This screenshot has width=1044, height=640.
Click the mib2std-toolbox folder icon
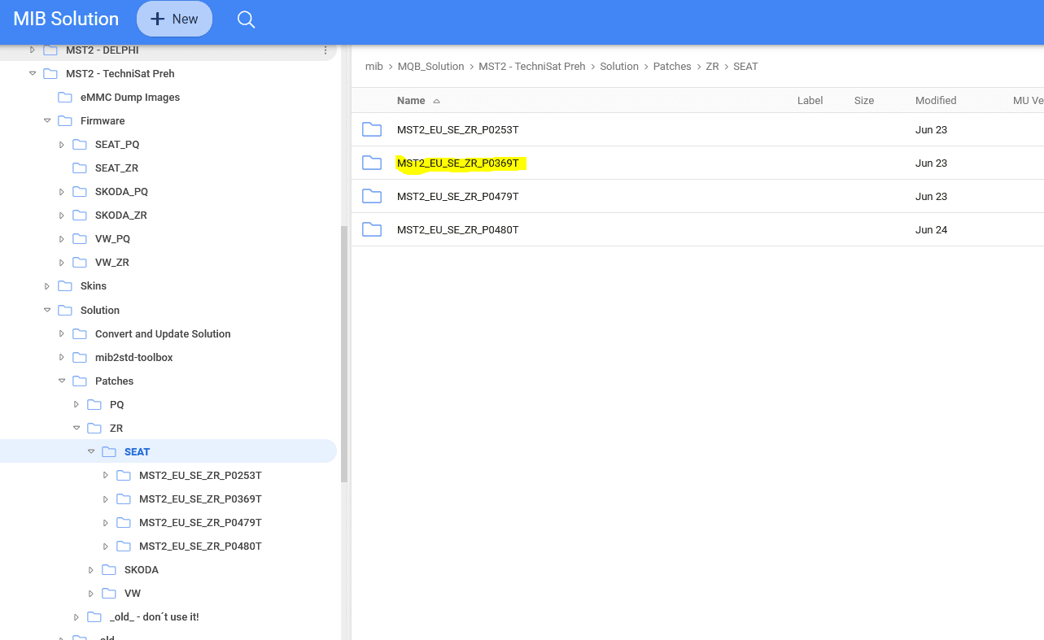click(x=80, y=358)
